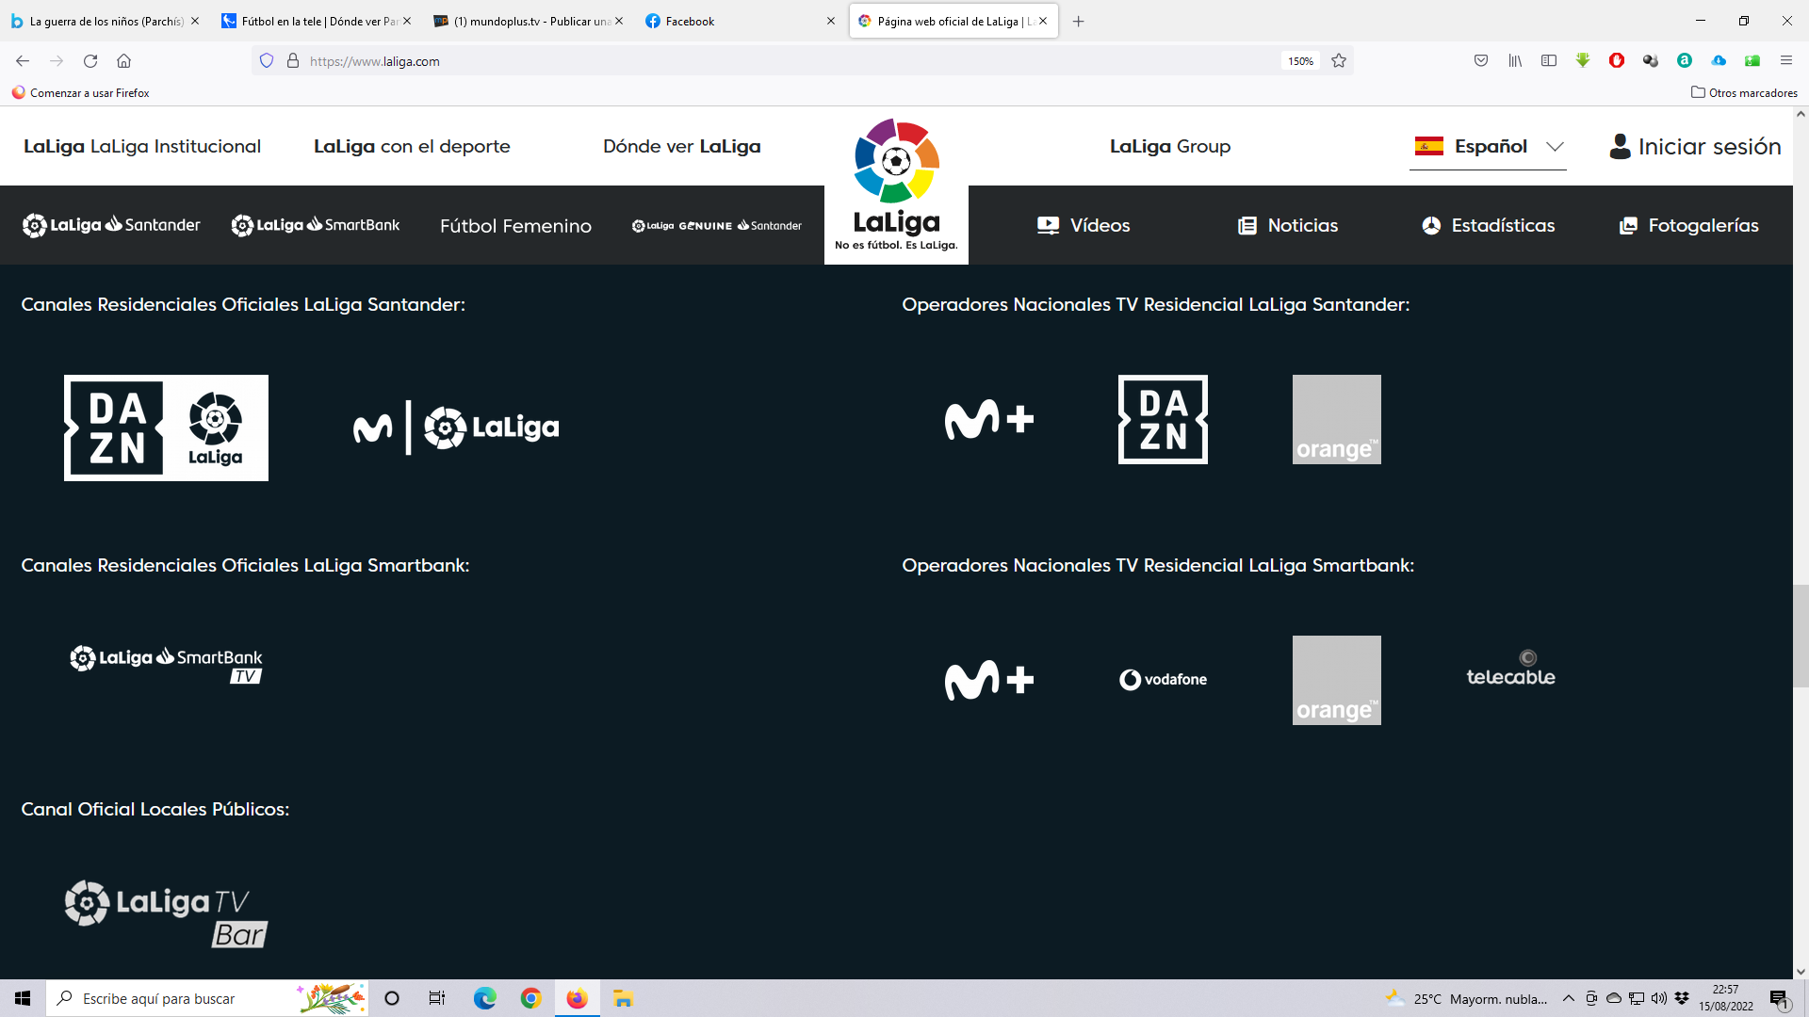Open File Explorer from the taskbar
1809x1017 pixels.
coord(623,998)
